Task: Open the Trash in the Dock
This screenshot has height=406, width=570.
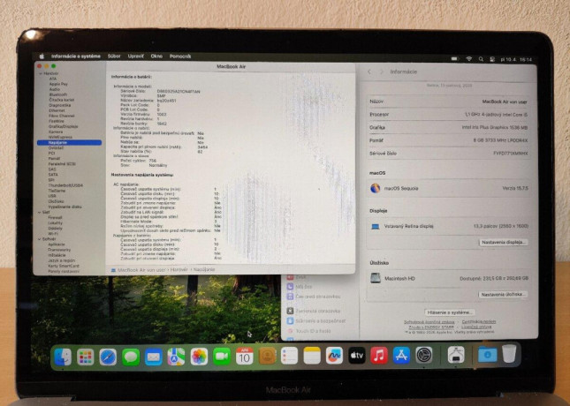Action: (509, 353)
